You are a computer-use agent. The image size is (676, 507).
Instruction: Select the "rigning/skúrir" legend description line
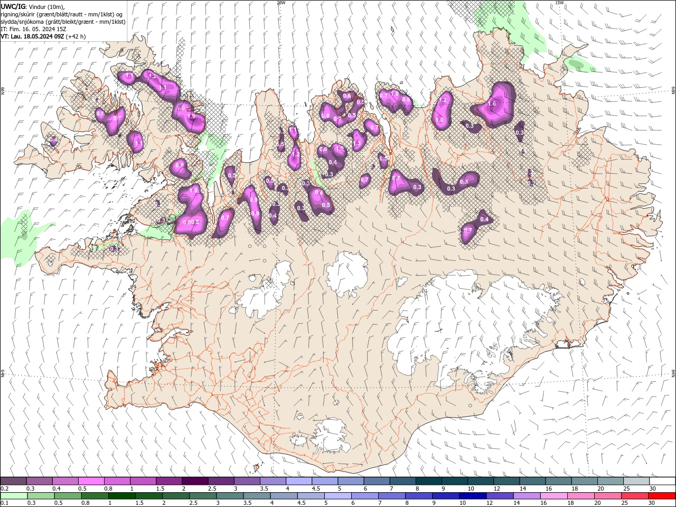pyautogui.click(x=62, y=14)
